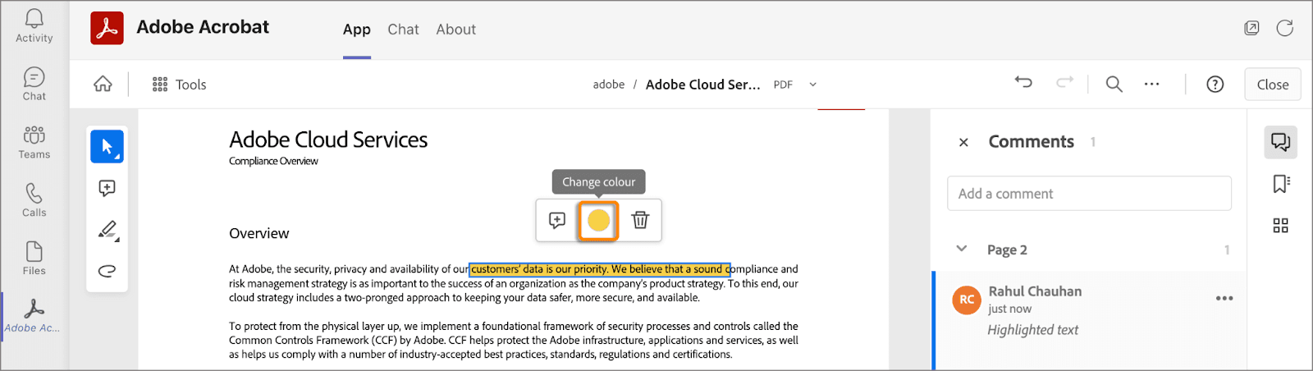Click the undo arrow
The height and width of the screenshot is (371, 1313).
point(1023,82)
